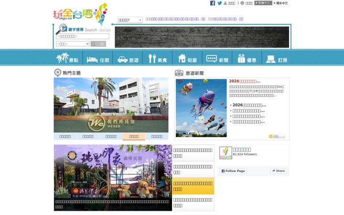The height and width of the screenshot is (215, 344).
Task: Click the Share button in Facebook widget
Action: pos(279,171)
